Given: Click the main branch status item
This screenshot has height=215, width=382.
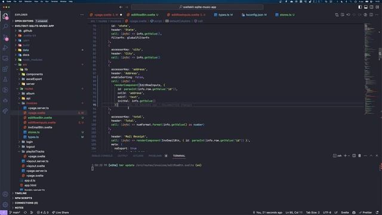Looking at the screenshot, I should [15, 213].
